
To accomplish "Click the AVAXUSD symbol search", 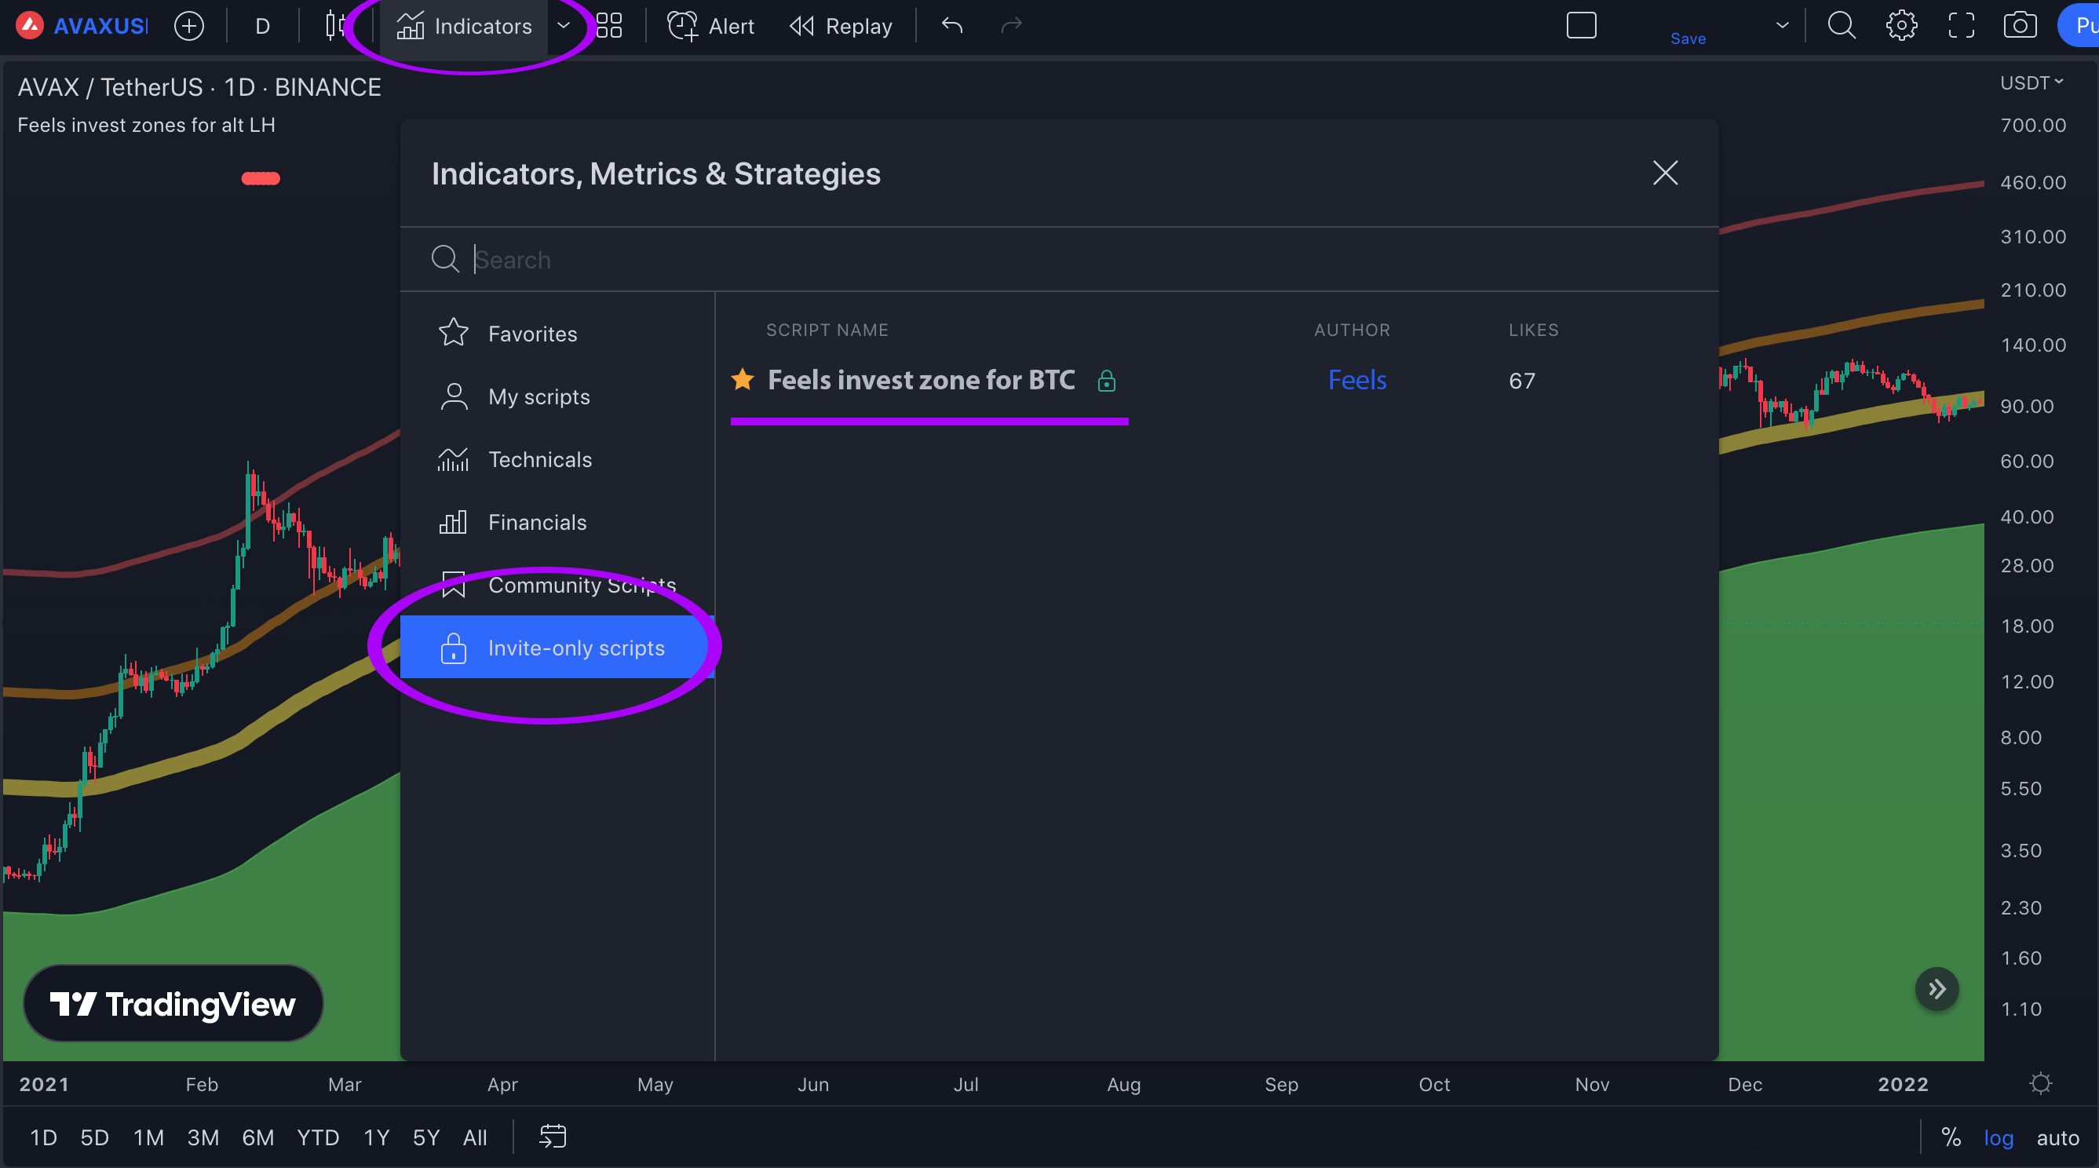I will point(82,26).
